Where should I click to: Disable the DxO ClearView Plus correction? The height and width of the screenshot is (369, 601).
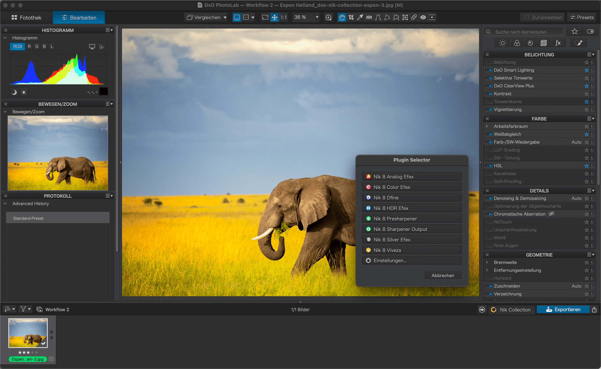pos(489,86)
